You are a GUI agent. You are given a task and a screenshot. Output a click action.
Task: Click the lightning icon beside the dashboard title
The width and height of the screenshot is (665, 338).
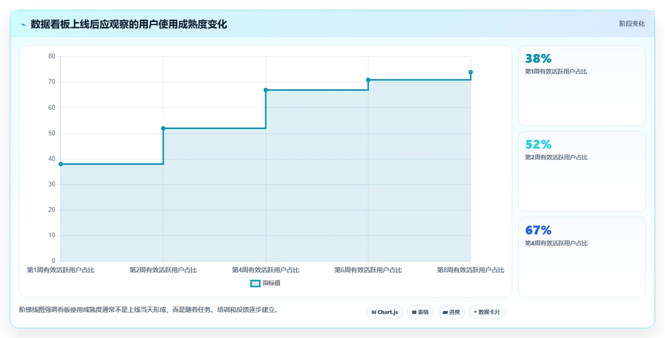pos(23,25)
